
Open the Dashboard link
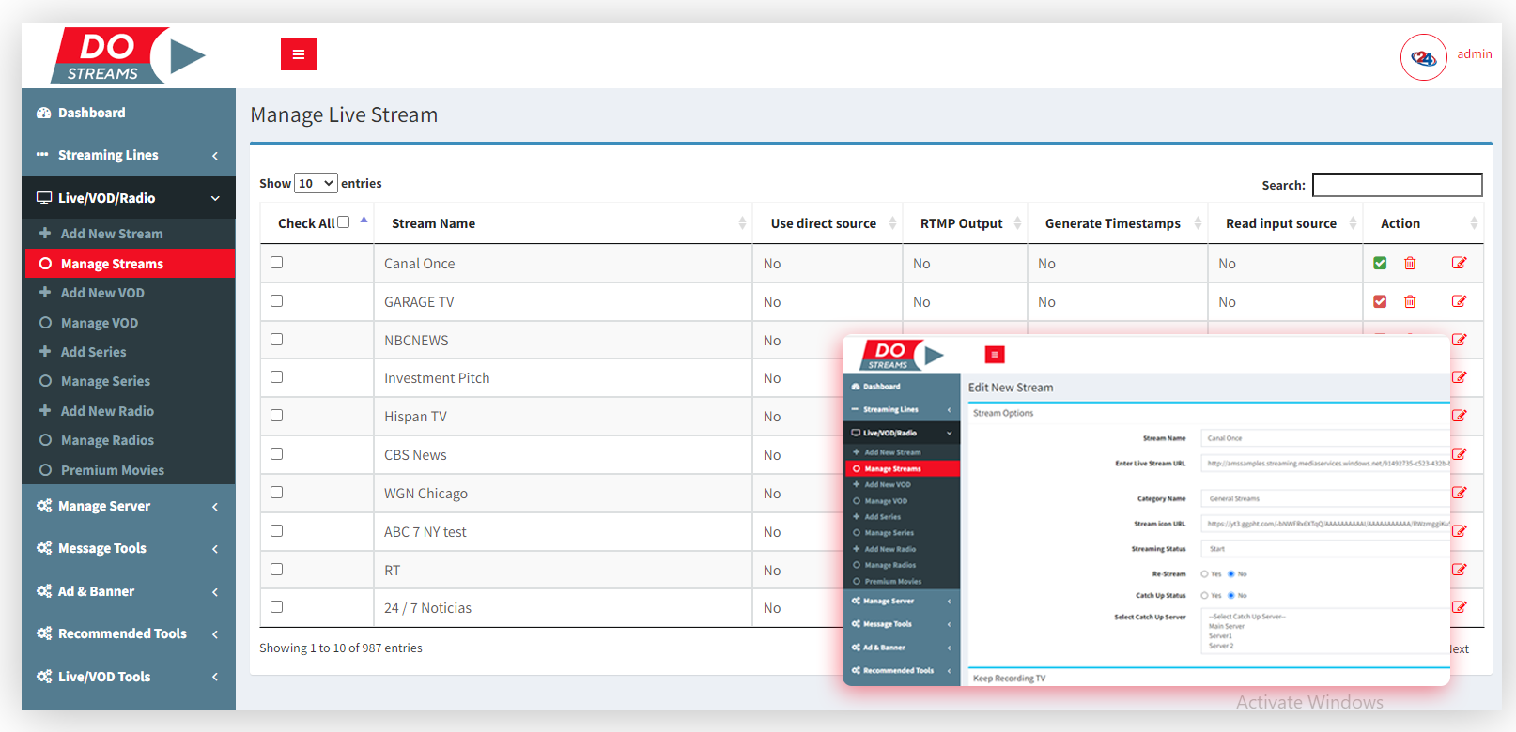click(91, 113)
